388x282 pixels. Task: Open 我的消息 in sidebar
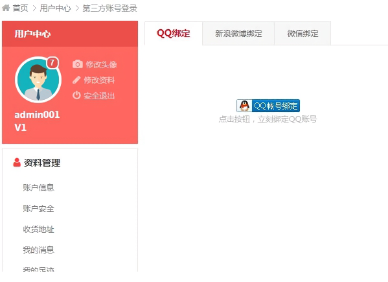point(38,250)
